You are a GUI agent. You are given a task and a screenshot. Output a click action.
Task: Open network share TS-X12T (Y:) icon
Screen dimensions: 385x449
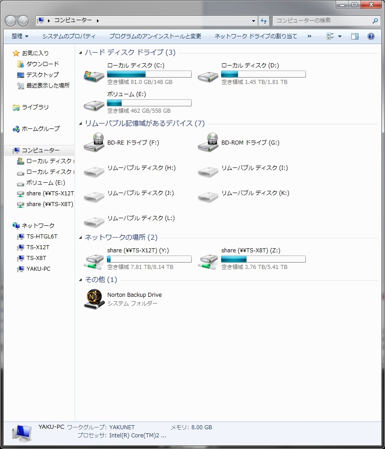click(94, 262)
